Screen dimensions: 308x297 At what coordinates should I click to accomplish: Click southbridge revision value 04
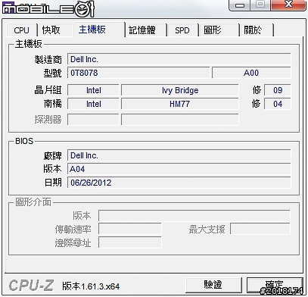tap(278, 104)
